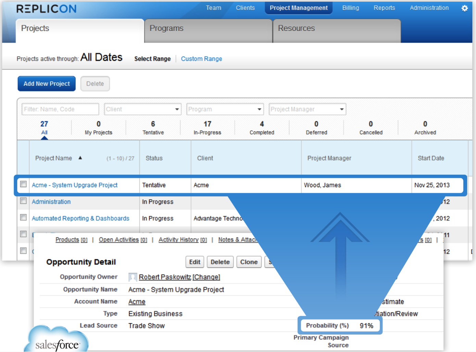This screenshot has width=476, height=352.
Task: Sort by the Client column header
Action: 205,158
